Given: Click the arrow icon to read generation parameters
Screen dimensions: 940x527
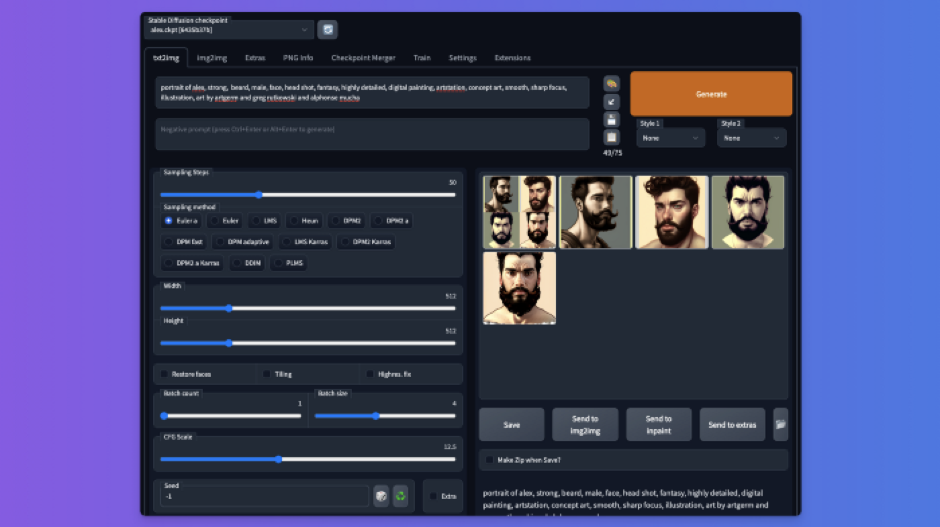Looking at the screenshot, I should pos(612,102).
